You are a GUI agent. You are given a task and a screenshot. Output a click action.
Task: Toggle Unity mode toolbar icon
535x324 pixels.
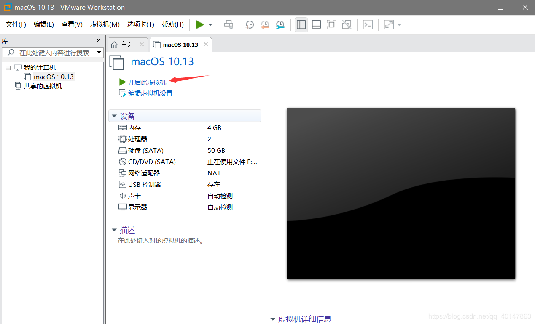click(x=347, y=25)
